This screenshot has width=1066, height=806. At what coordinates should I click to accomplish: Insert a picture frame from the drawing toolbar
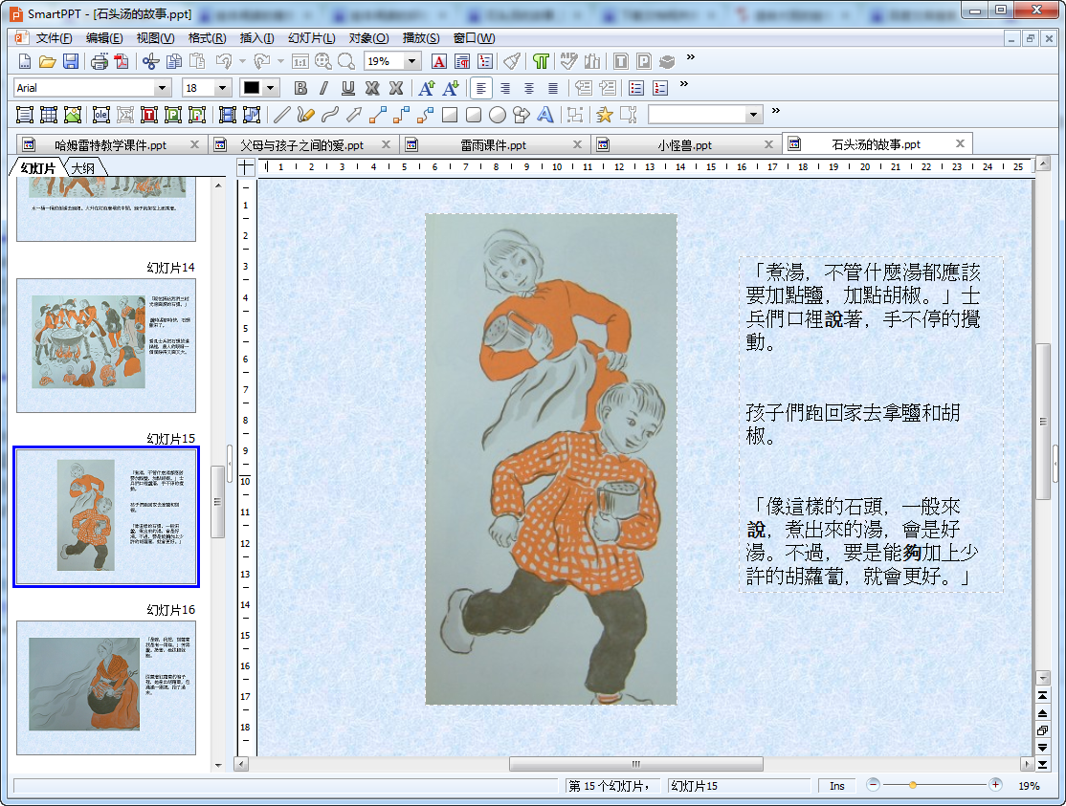[73, 115]
